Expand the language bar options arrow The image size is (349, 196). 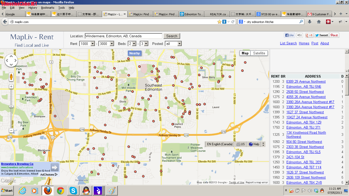pos(263,144)
